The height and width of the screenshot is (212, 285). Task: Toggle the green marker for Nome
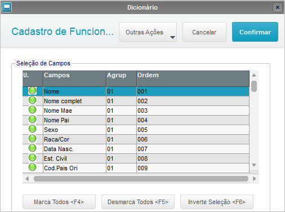33,91
